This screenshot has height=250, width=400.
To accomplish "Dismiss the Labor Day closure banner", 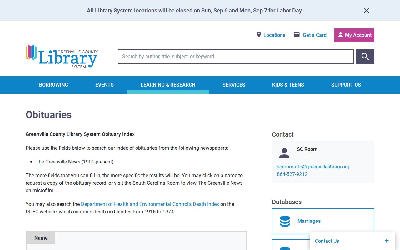I will pyautogui.click(x=367, y=11).
